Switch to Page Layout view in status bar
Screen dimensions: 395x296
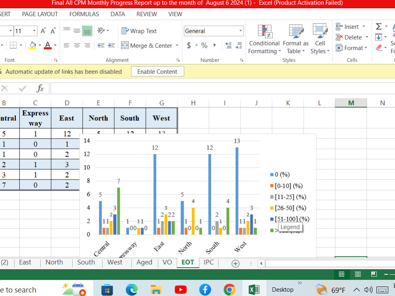tap(358, 274)
